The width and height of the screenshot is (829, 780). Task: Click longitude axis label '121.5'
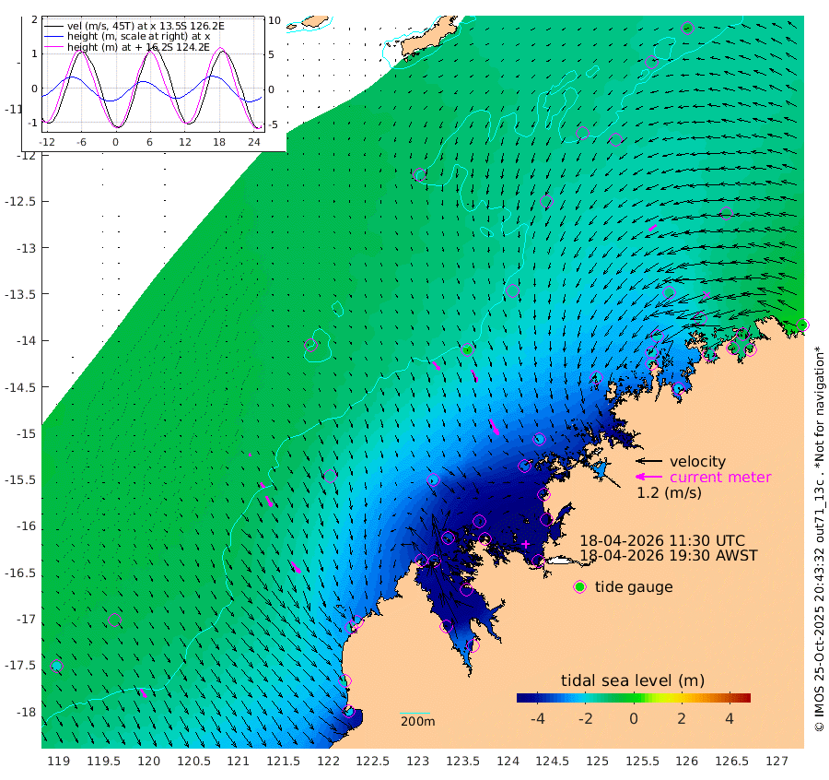(284, 761)
